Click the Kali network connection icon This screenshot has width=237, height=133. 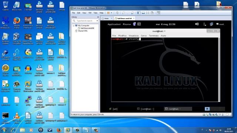tap(211, 24)
